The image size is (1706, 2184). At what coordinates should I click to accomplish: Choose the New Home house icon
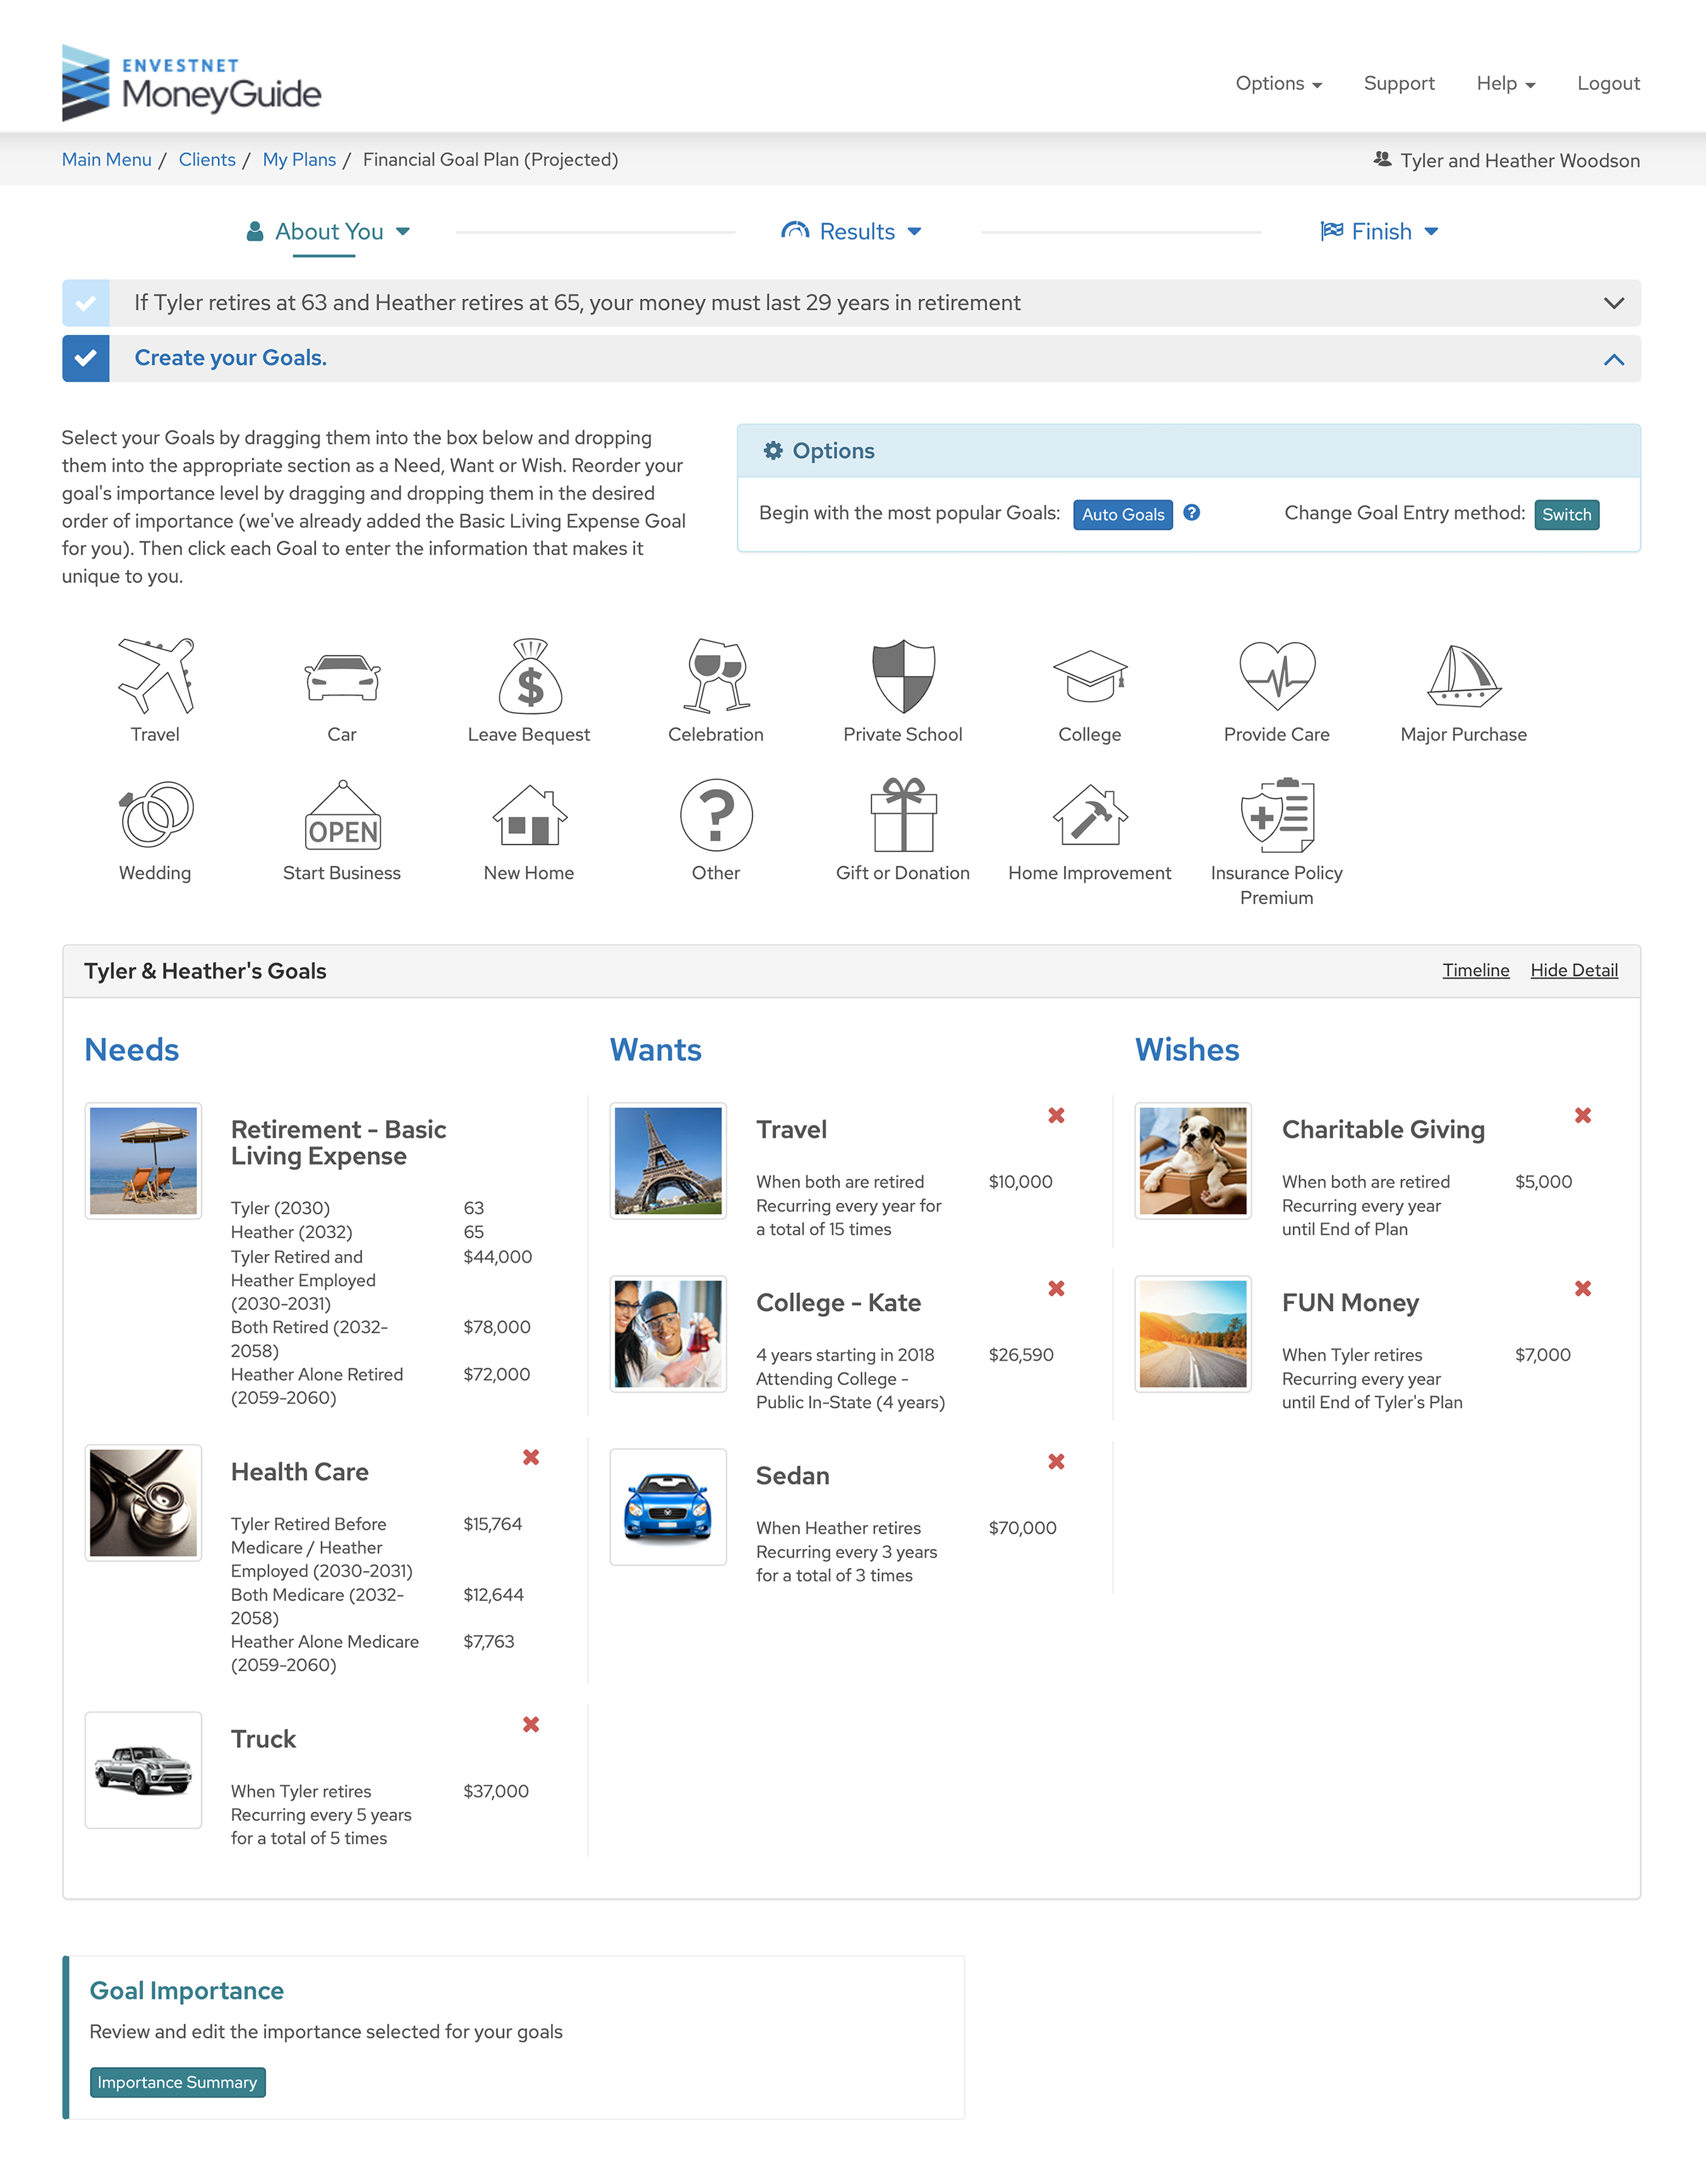(530, 815)
